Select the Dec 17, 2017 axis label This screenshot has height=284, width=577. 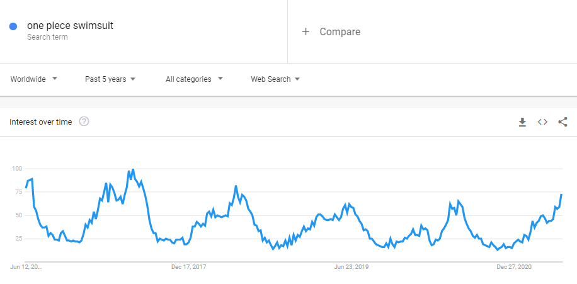[188, 267]
